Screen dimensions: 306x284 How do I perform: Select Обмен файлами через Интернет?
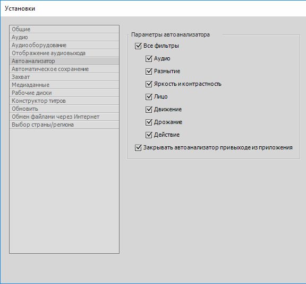64,117
